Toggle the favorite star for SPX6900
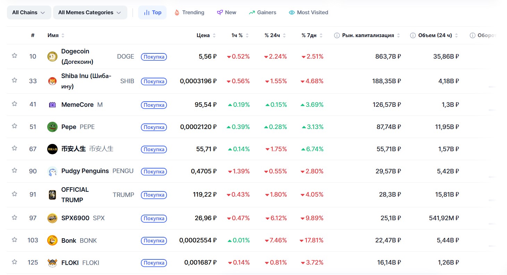507x275 pixels. [14, 217]
